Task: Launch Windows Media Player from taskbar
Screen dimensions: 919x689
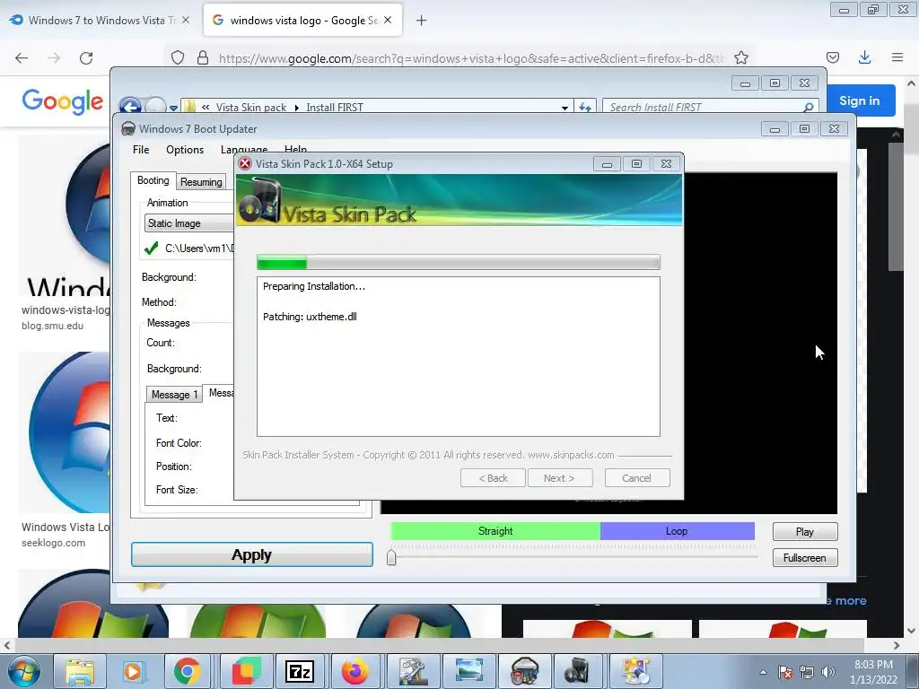Action: (133, 671)
